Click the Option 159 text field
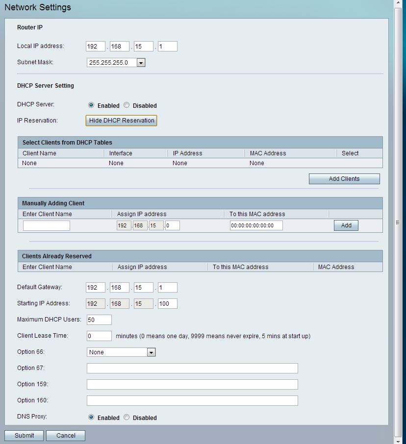 point(192,384)
